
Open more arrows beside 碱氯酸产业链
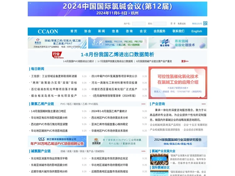(x=143, y=151)
